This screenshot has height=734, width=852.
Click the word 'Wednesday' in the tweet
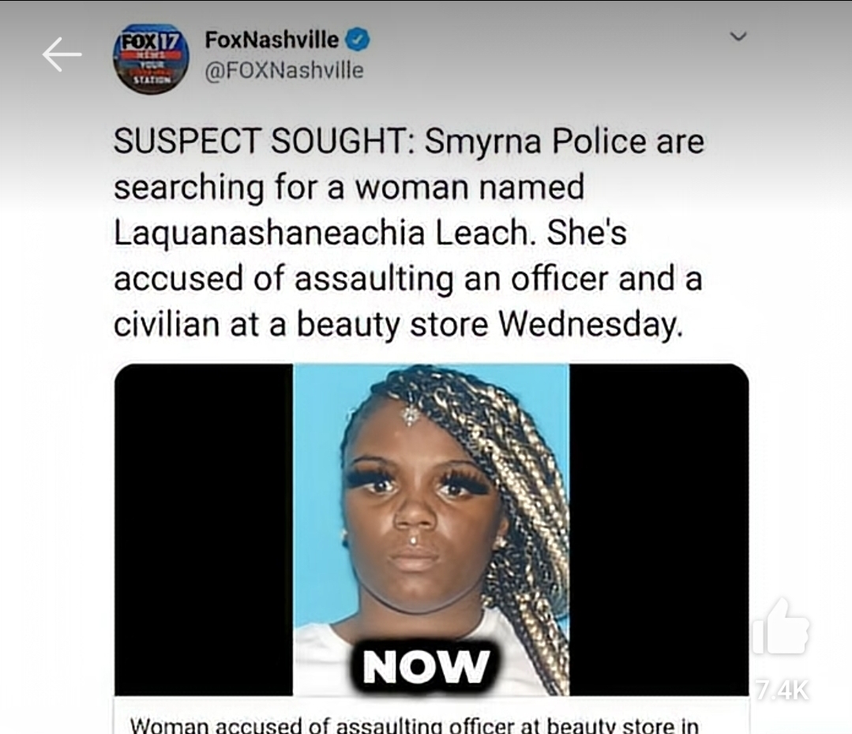click(x=590, y=325)
